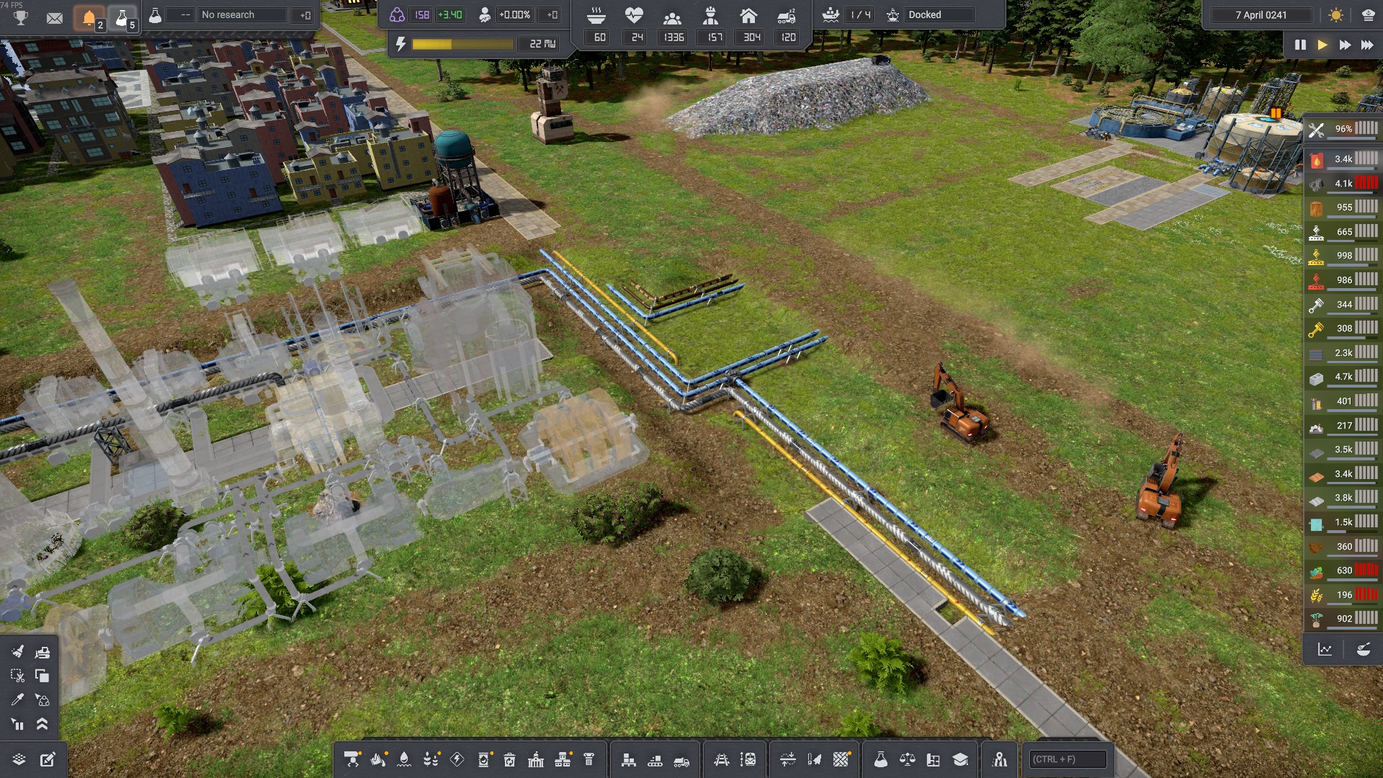Select the 2.3k resource row
Viewport: 1383px width, 778px height.
click(x=1343, y=353)
